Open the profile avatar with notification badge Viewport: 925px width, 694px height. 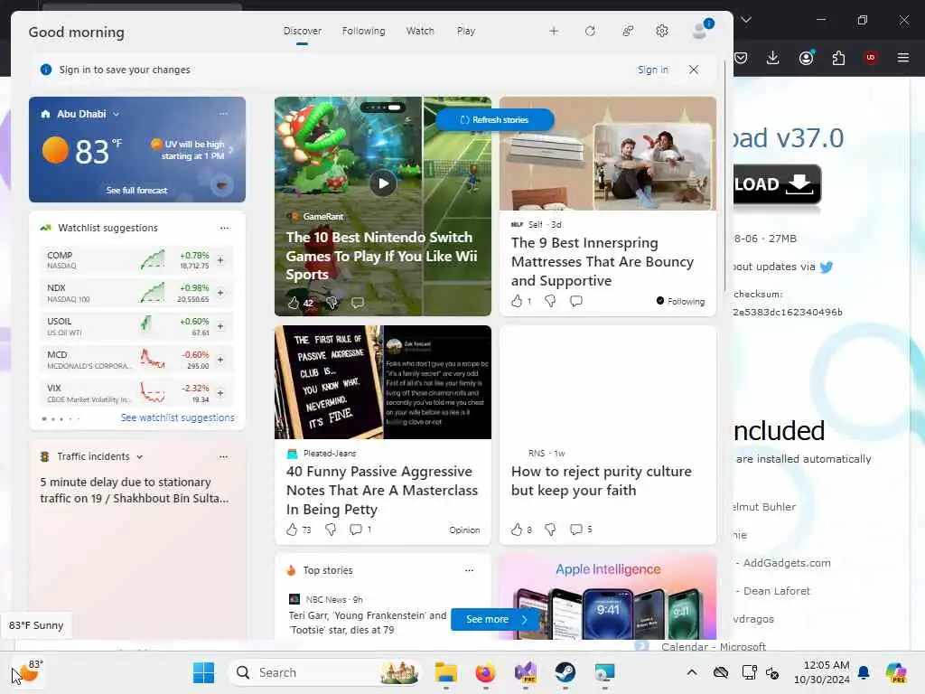[x=701, y=30]
